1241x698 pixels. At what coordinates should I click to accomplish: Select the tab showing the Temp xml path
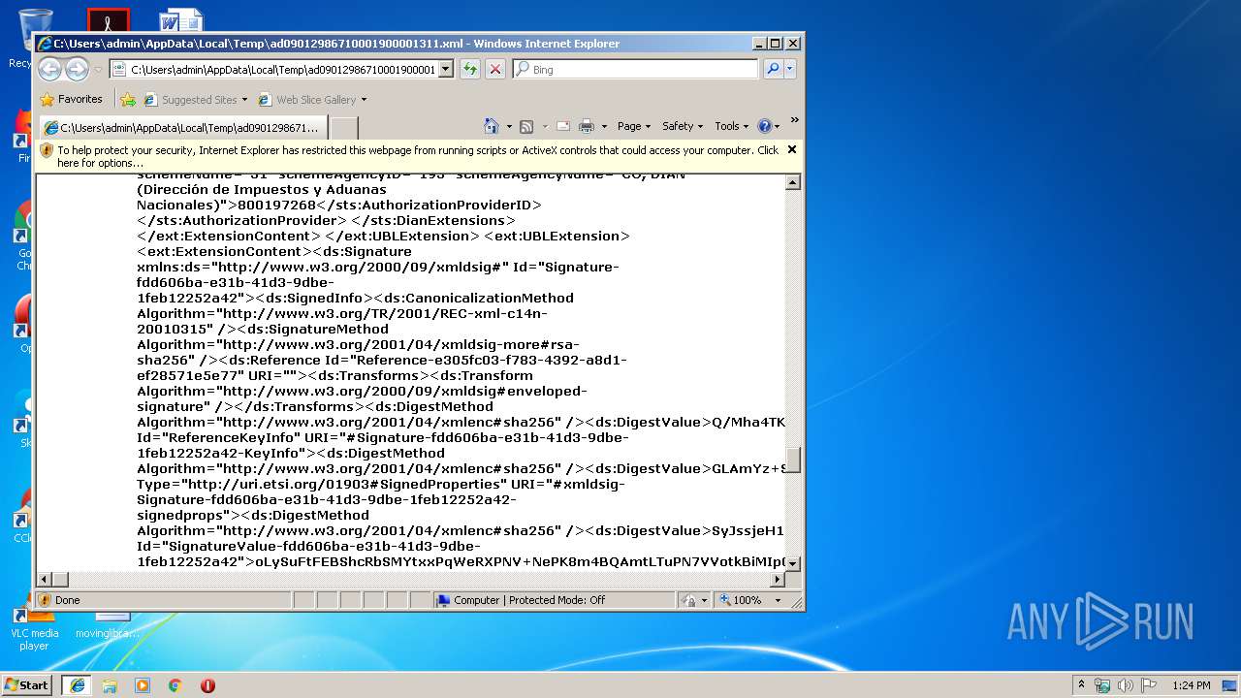182,127
